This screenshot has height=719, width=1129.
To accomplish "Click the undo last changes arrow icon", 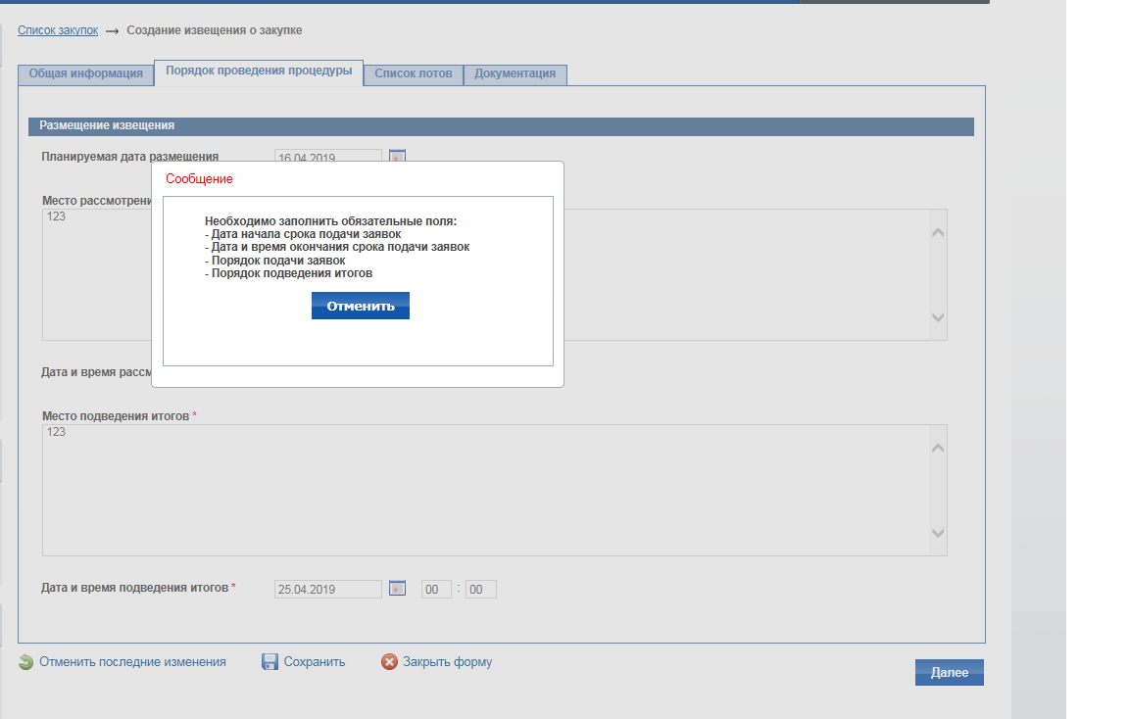I will point(25,662).
